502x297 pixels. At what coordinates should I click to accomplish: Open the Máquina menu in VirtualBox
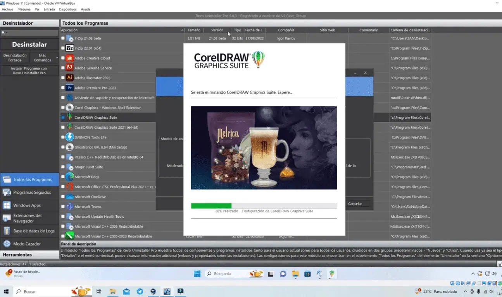[24, 9]
